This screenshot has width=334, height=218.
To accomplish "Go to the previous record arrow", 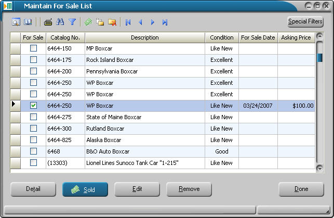I will click(x=140, y=22).
